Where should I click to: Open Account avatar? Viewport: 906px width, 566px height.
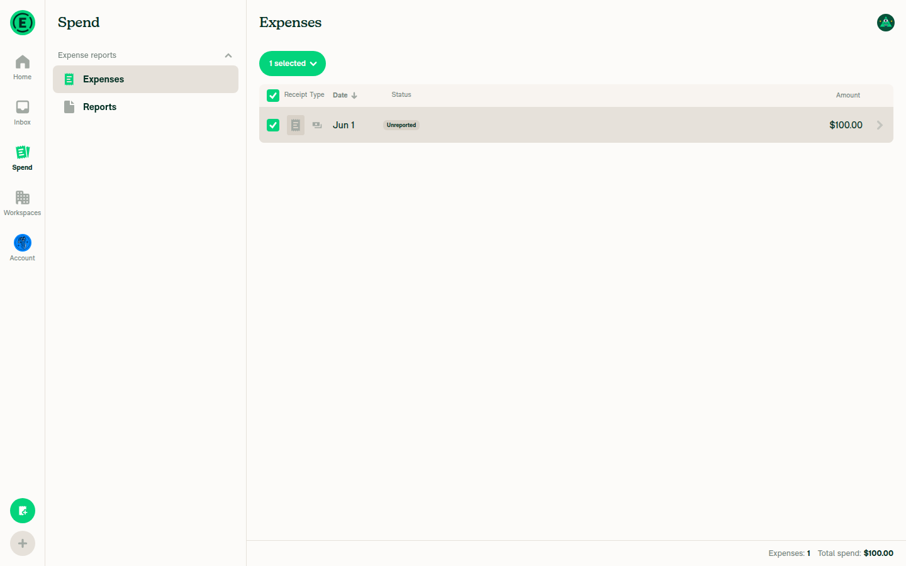[23, 243]
